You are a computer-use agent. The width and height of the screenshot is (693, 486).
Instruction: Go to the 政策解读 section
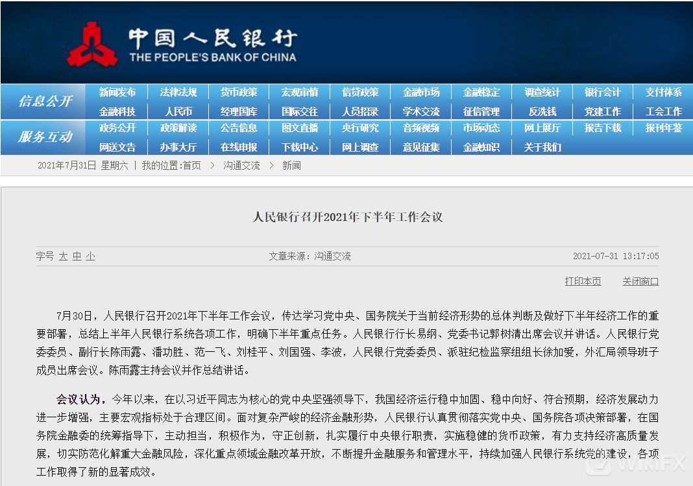click(178, 128)
